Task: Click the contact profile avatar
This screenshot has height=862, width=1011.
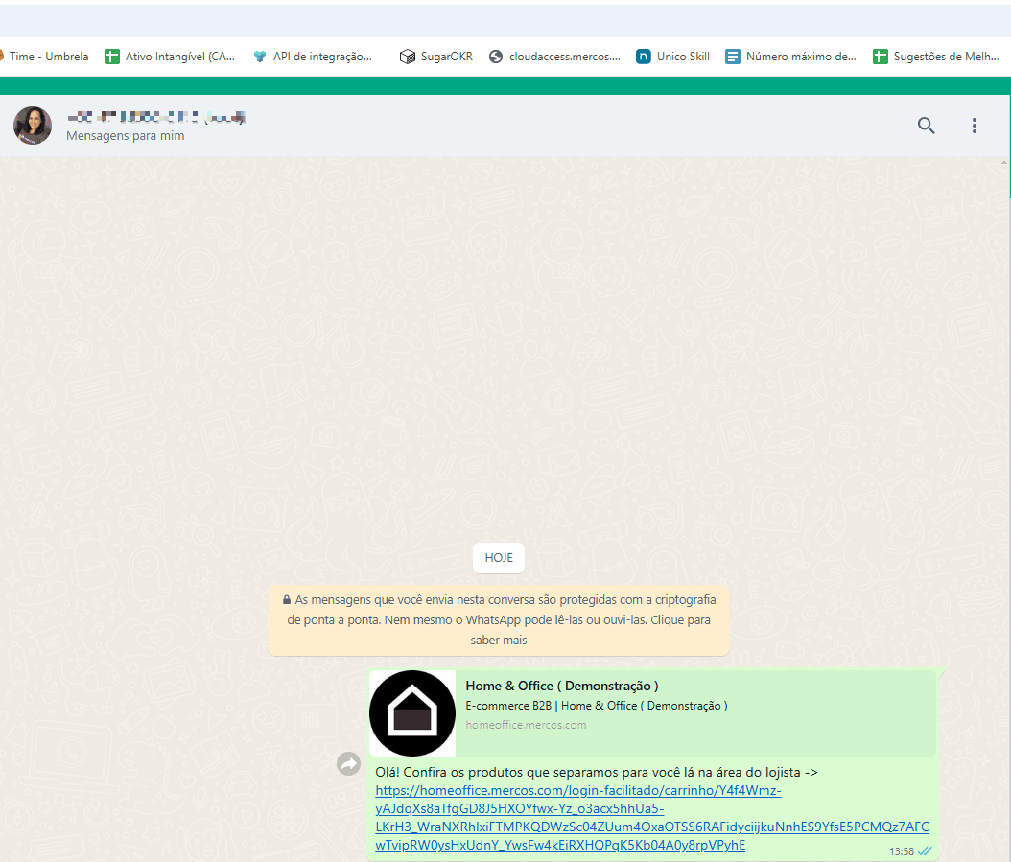Action: (x=33, y=126)
